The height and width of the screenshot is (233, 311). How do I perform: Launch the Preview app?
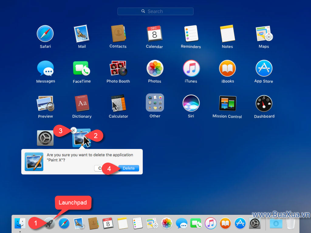point(46,103)
